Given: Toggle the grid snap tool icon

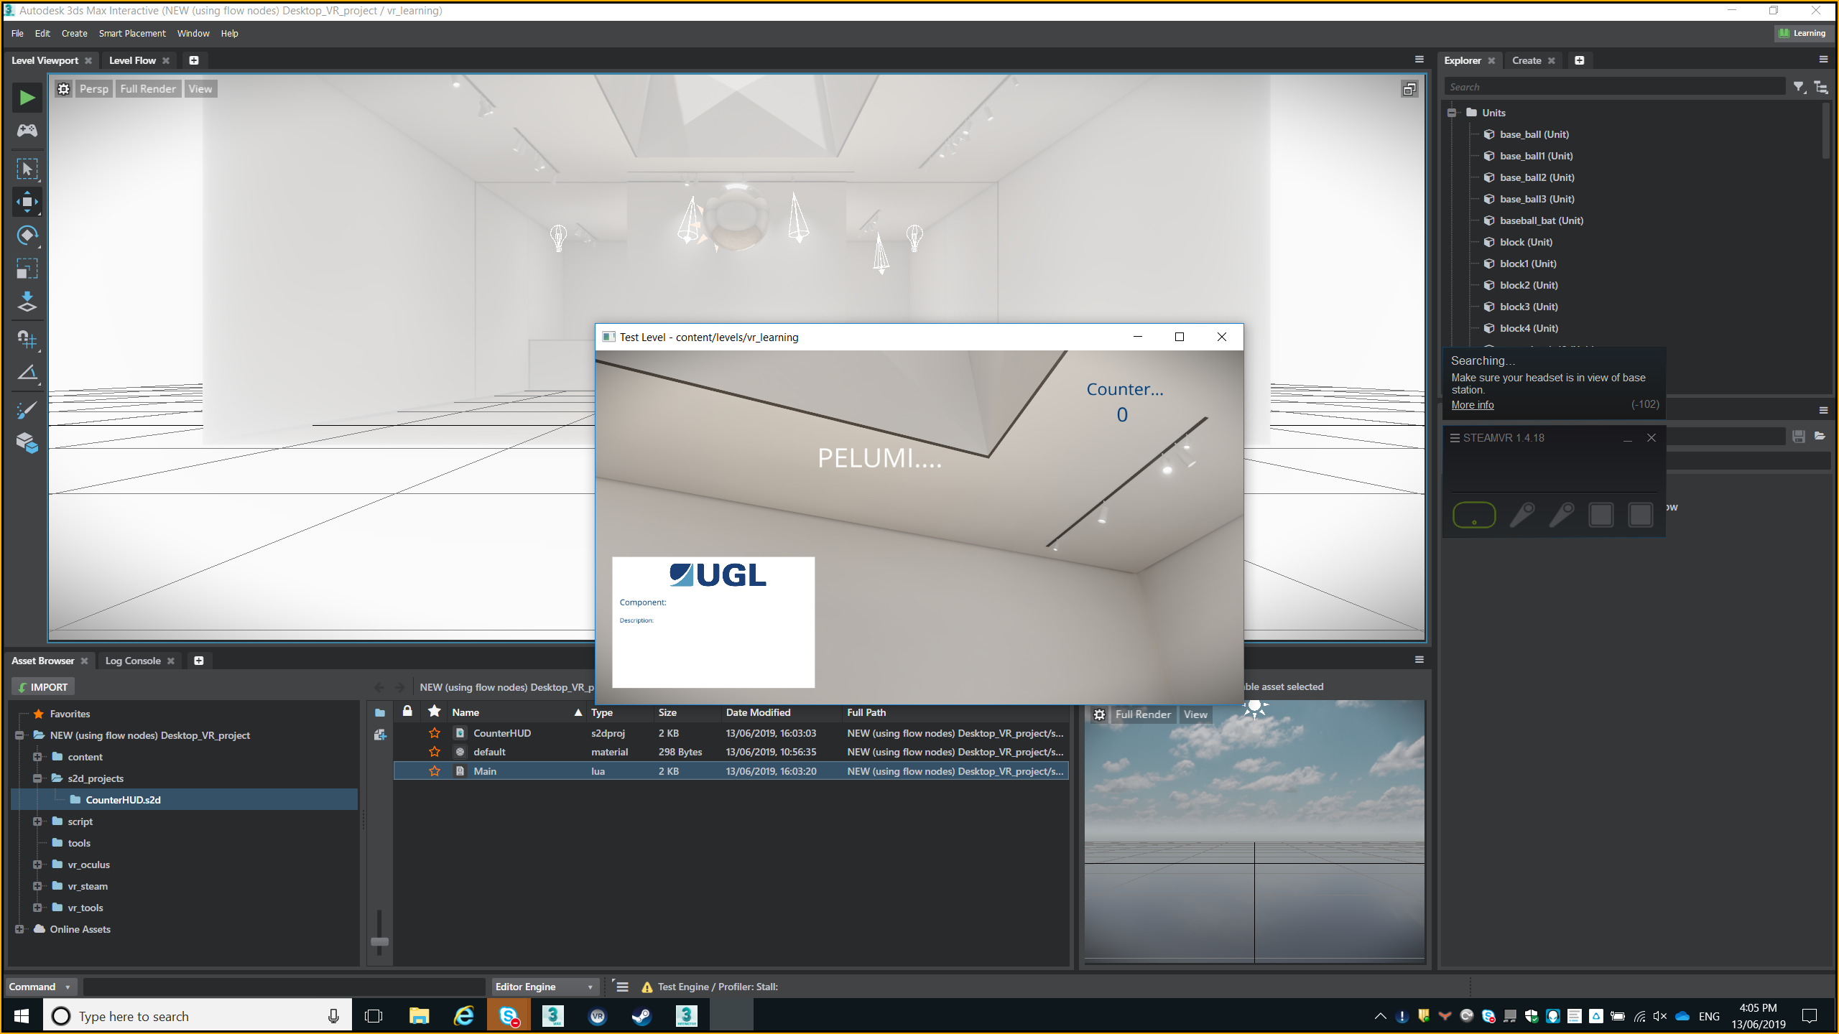Looking at the screenshot, I should pos(27,339).
